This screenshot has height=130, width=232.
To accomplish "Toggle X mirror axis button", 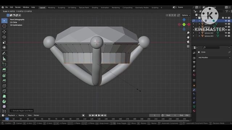I will (x=170, y=15).
